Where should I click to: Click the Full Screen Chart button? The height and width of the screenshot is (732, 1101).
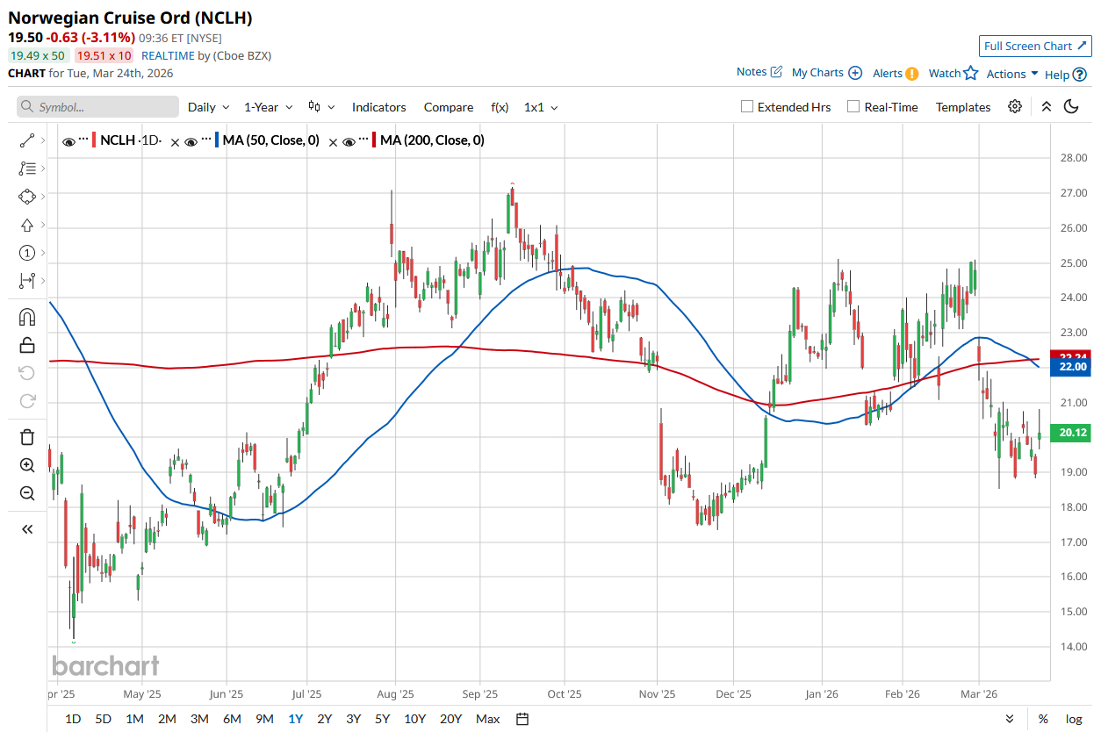tap(1034, 47)
